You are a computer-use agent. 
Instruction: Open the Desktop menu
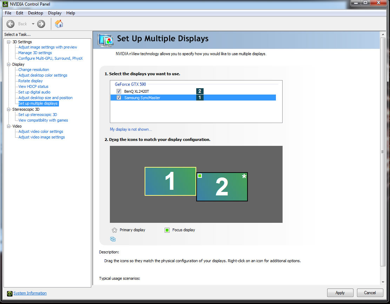pyautogui.click(x=35, y=13)
